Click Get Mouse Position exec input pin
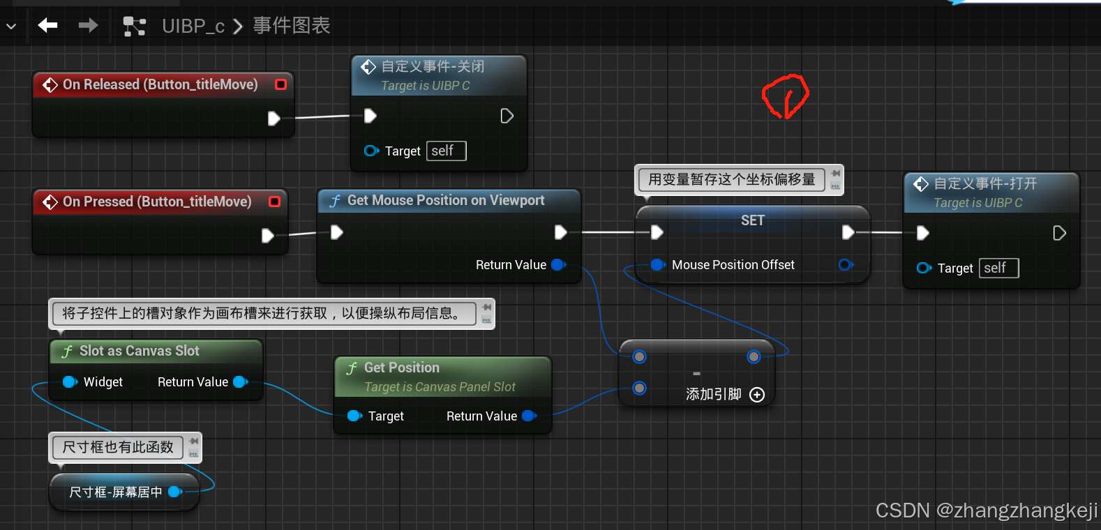 tap(337, 232)
